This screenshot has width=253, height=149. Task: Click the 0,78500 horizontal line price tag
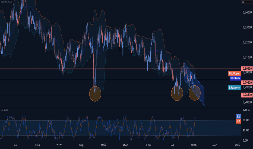coord(247,95)
